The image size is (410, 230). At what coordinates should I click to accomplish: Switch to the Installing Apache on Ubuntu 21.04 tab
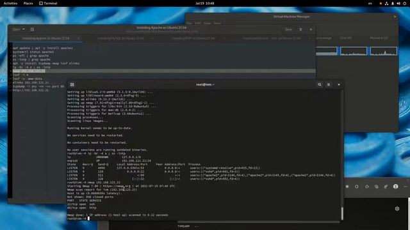click(x=45, y=38)
